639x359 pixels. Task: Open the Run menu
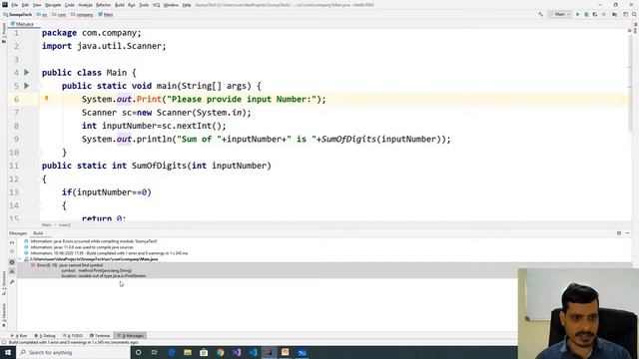click(x=132, y=5)
